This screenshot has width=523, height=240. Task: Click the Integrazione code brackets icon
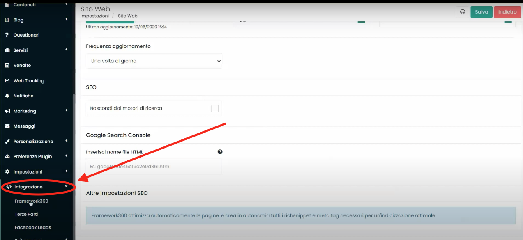coord(9,187)
